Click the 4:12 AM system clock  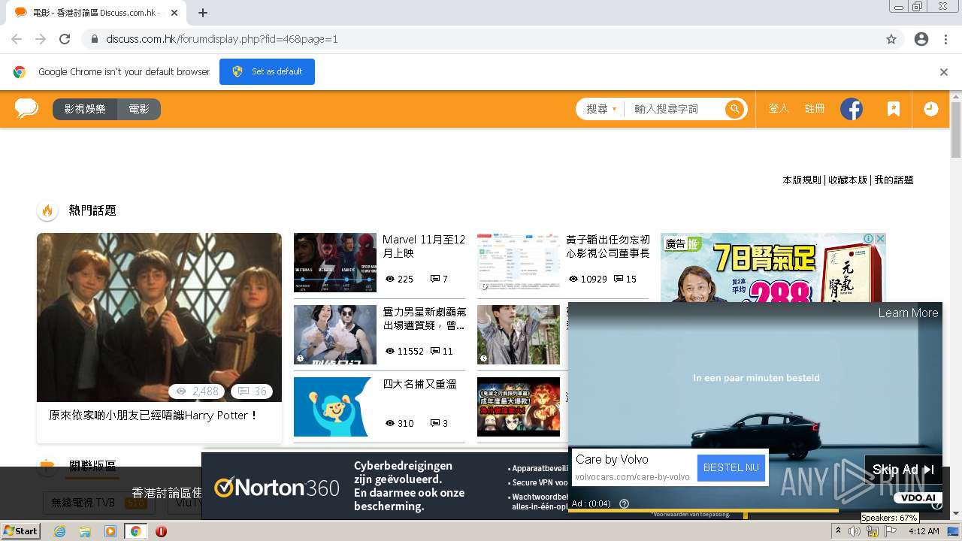click(x=924, y=531)
